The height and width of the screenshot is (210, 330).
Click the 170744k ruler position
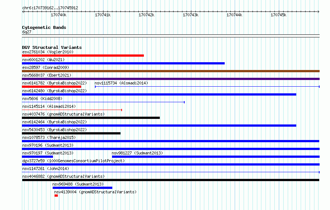[x=234, y=15]
